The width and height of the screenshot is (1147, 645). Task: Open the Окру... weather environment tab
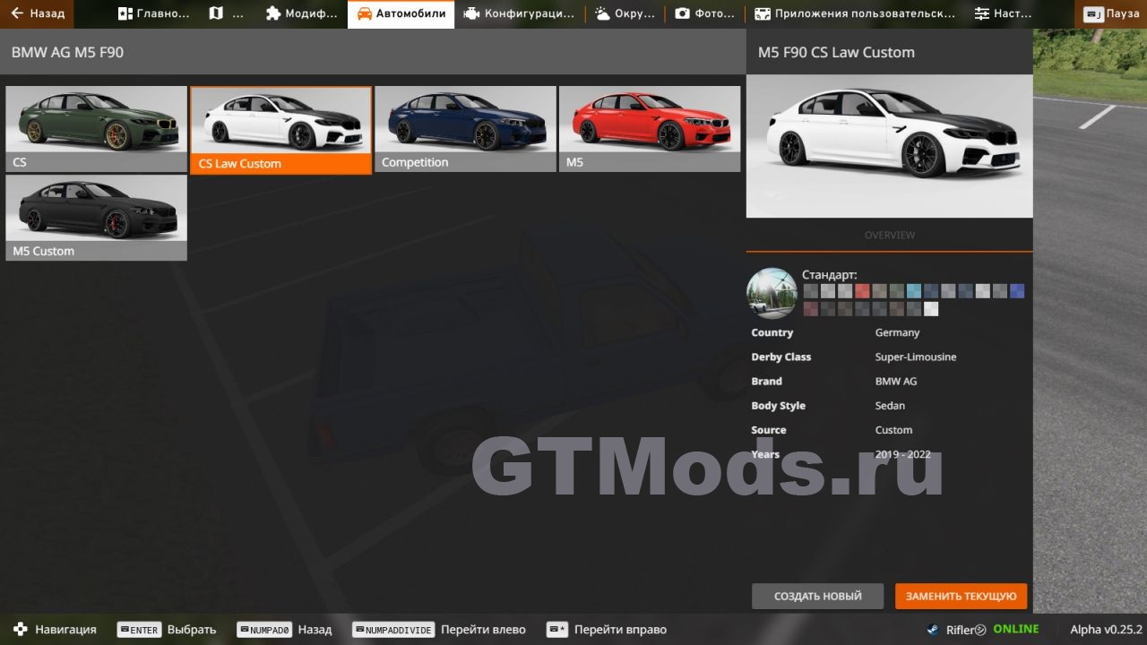click(625, 13)
